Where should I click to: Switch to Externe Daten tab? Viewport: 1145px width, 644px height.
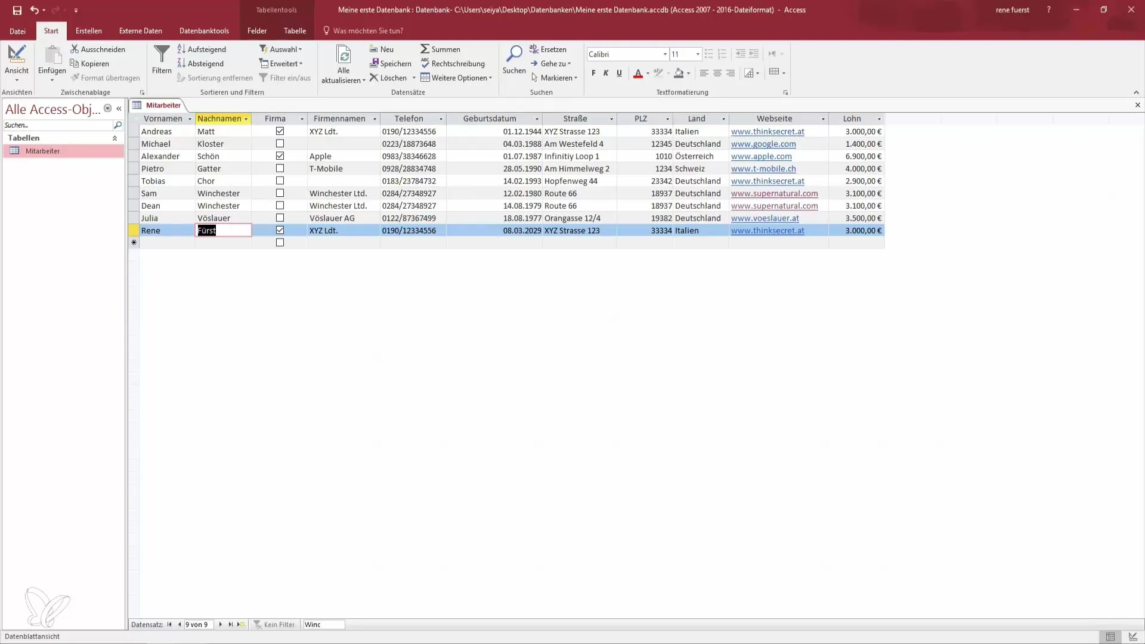coord(140,31)
